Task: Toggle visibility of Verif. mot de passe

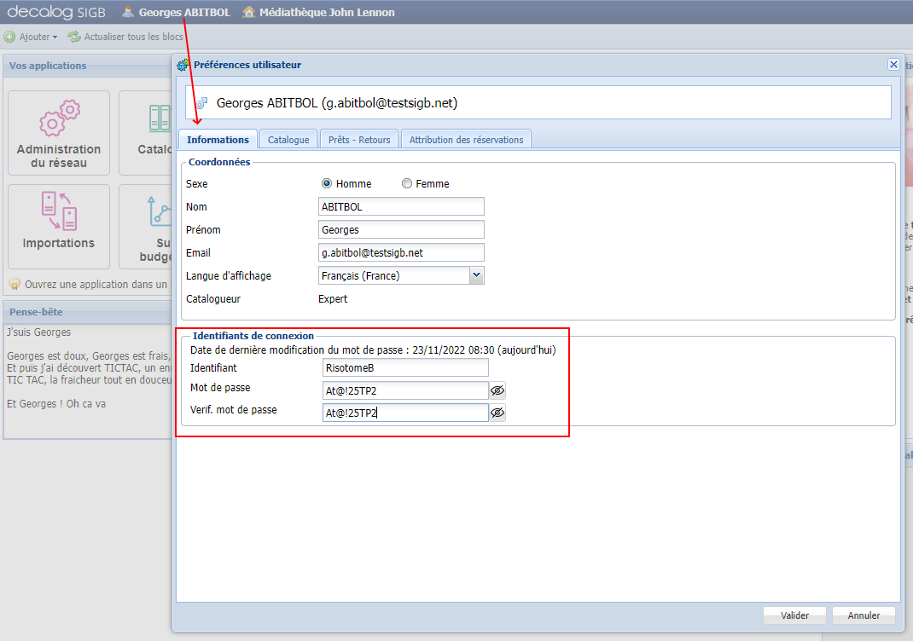Action: tap(497, 413)
